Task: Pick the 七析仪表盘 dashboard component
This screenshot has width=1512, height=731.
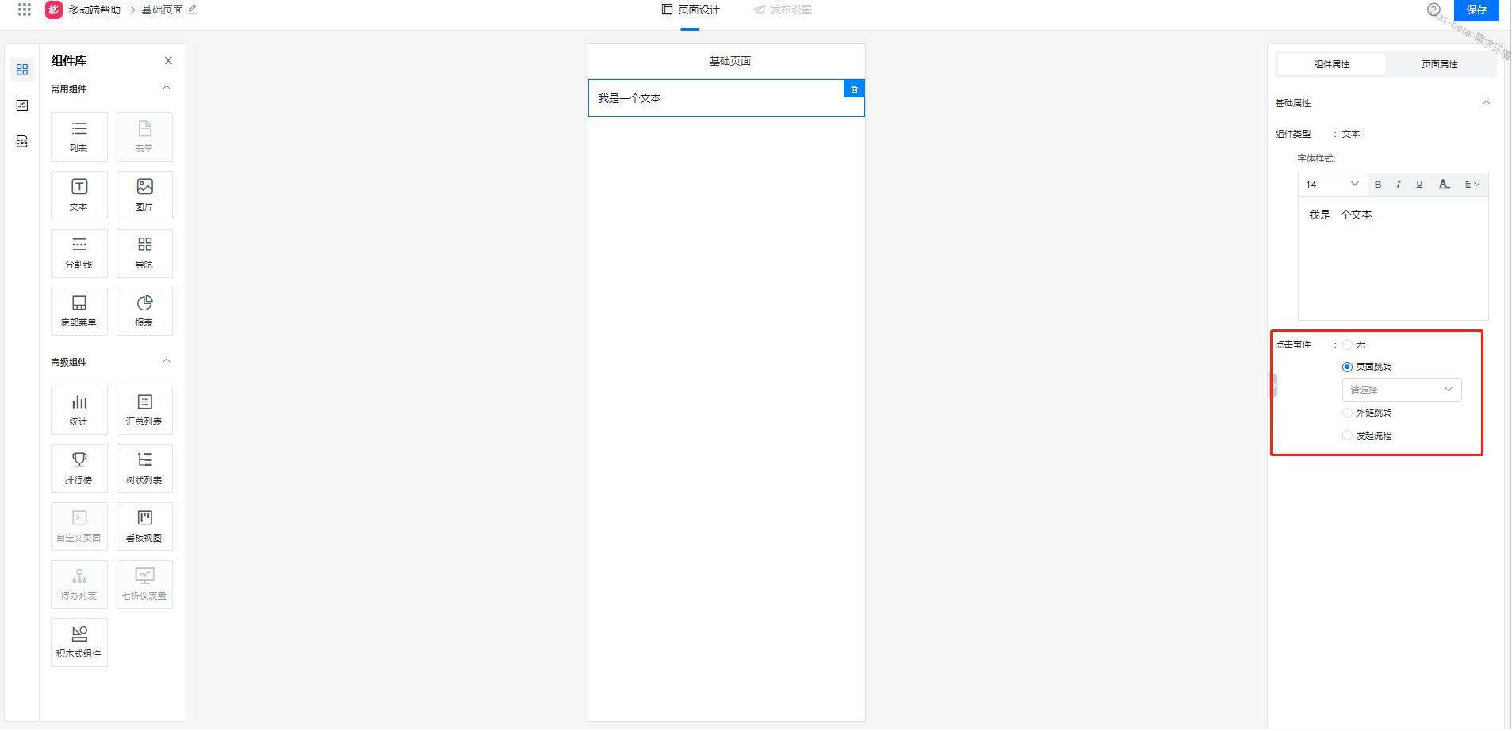Action: (144, 584)
